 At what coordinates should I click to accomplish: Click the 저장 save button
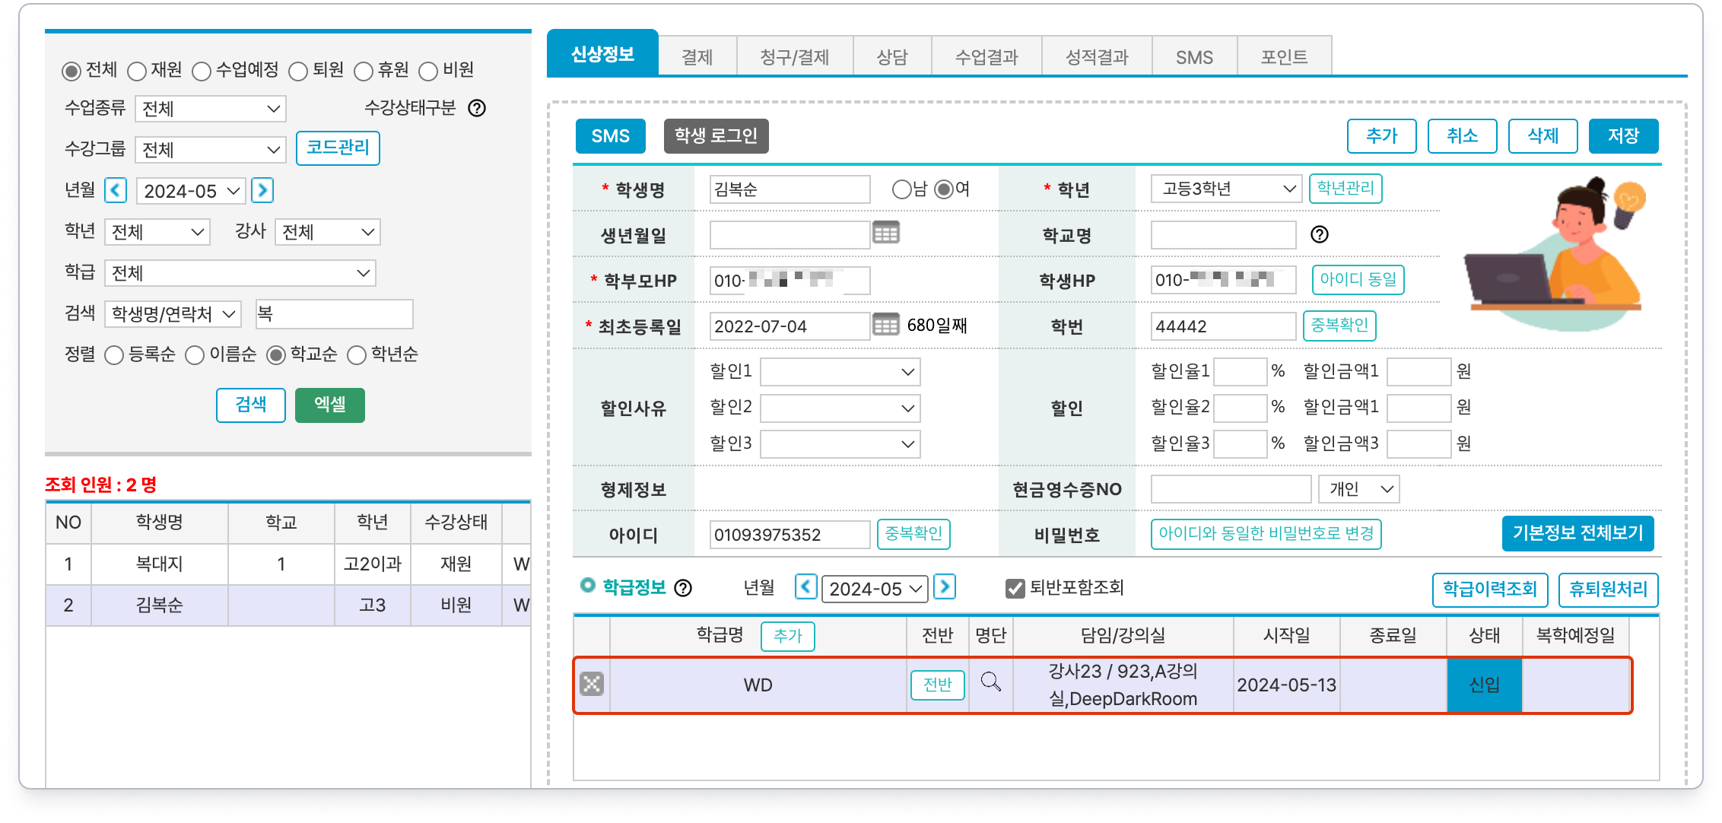[1622, 136]
